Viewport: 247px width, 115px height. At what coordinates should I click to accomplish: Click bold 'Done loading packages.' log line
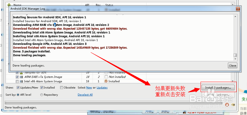tap(30, 55)
